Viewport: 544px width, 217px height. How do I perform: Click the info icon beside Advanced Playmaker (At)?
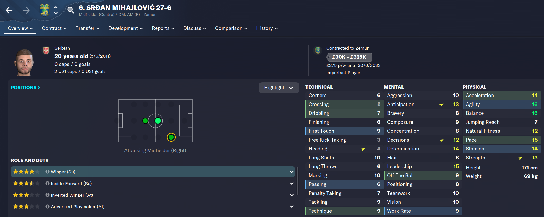point(48,206)
